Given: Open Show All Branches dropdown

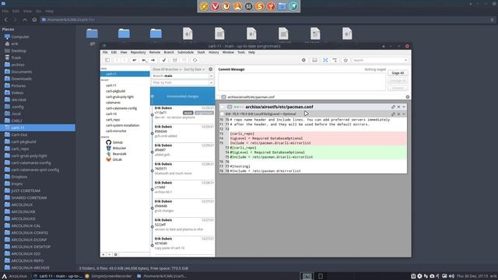Looking at the screenshot, I should (167, 69).
